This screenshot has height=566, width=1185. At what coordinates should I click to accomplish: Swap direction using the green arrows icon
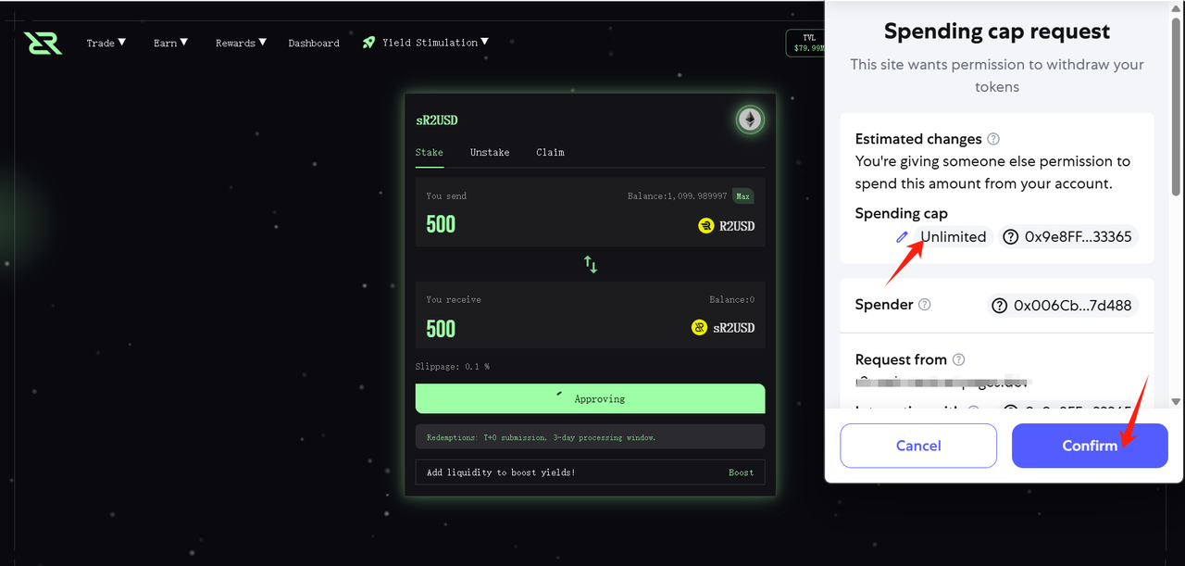click(x=591, y=264)
